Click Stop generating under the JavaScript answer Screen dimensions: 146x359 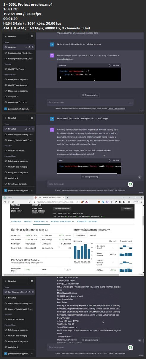(x=90, y=95)
